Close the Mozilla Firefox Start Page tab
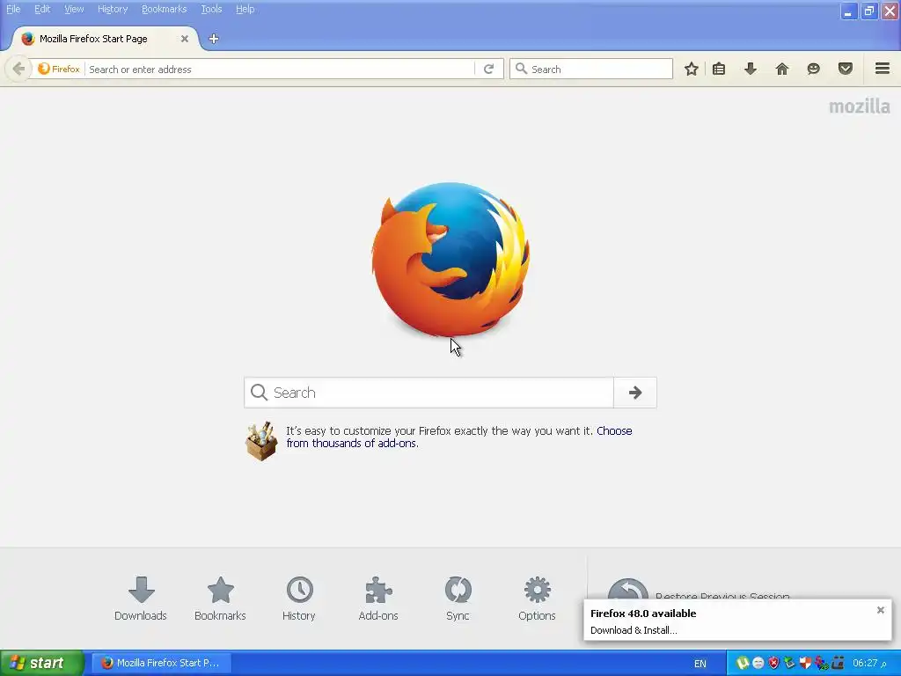The height and width of the screenshot is (676, 901). click(x=185, y=39)
